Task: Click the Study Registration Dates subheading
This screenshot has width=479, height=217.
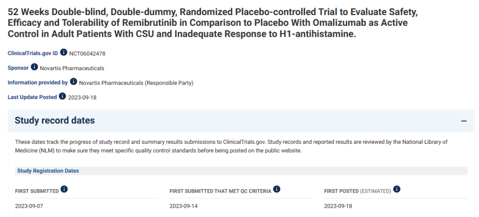Action: [x=48, y=171]
